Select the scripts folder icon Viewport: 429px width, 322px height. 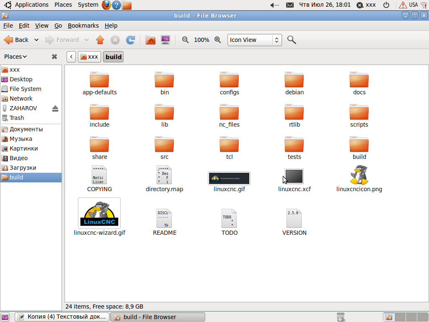(x=359, y=112)
